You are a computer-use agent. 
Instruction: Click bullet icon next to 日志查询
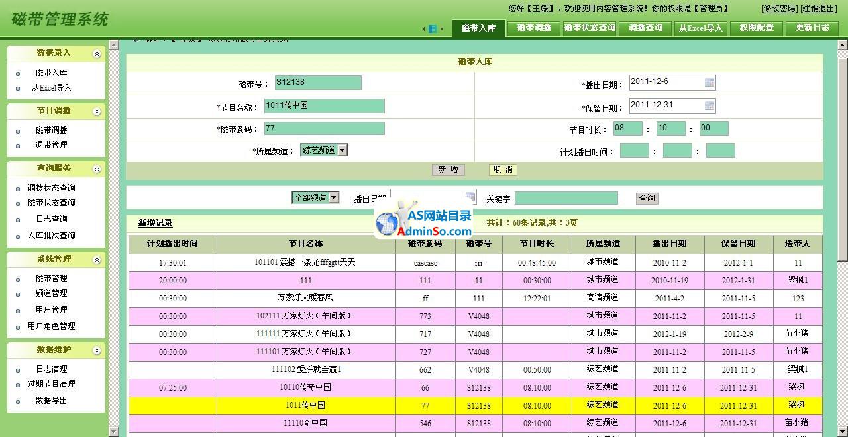pyautogui.click(x=18, y=220)
